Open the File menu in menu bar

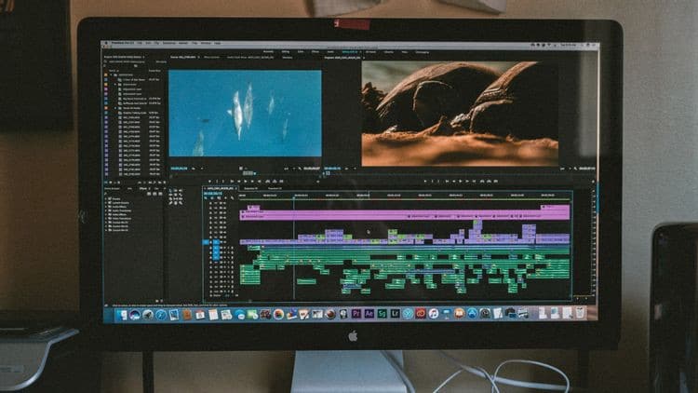coord(140,43)
